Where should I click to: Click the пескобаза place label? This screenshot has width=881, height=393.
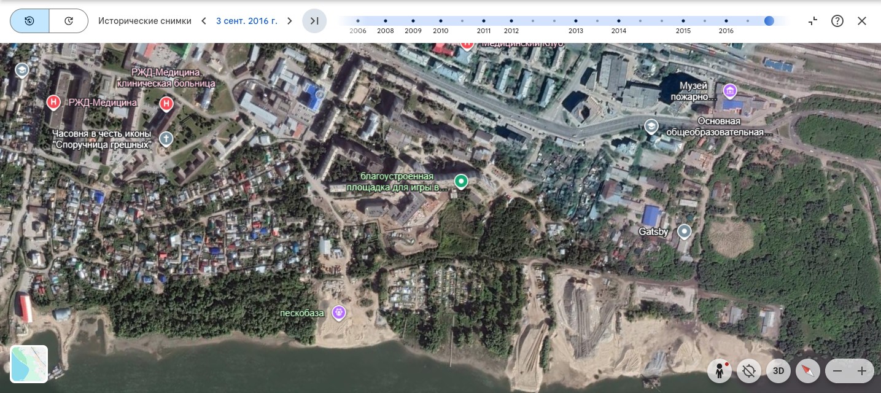point(301,313)
